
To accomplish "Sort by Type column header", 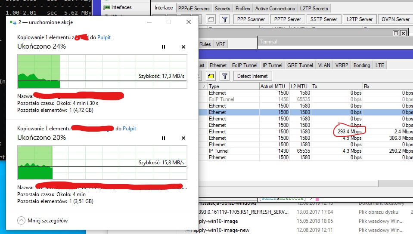I will [233, 86].
